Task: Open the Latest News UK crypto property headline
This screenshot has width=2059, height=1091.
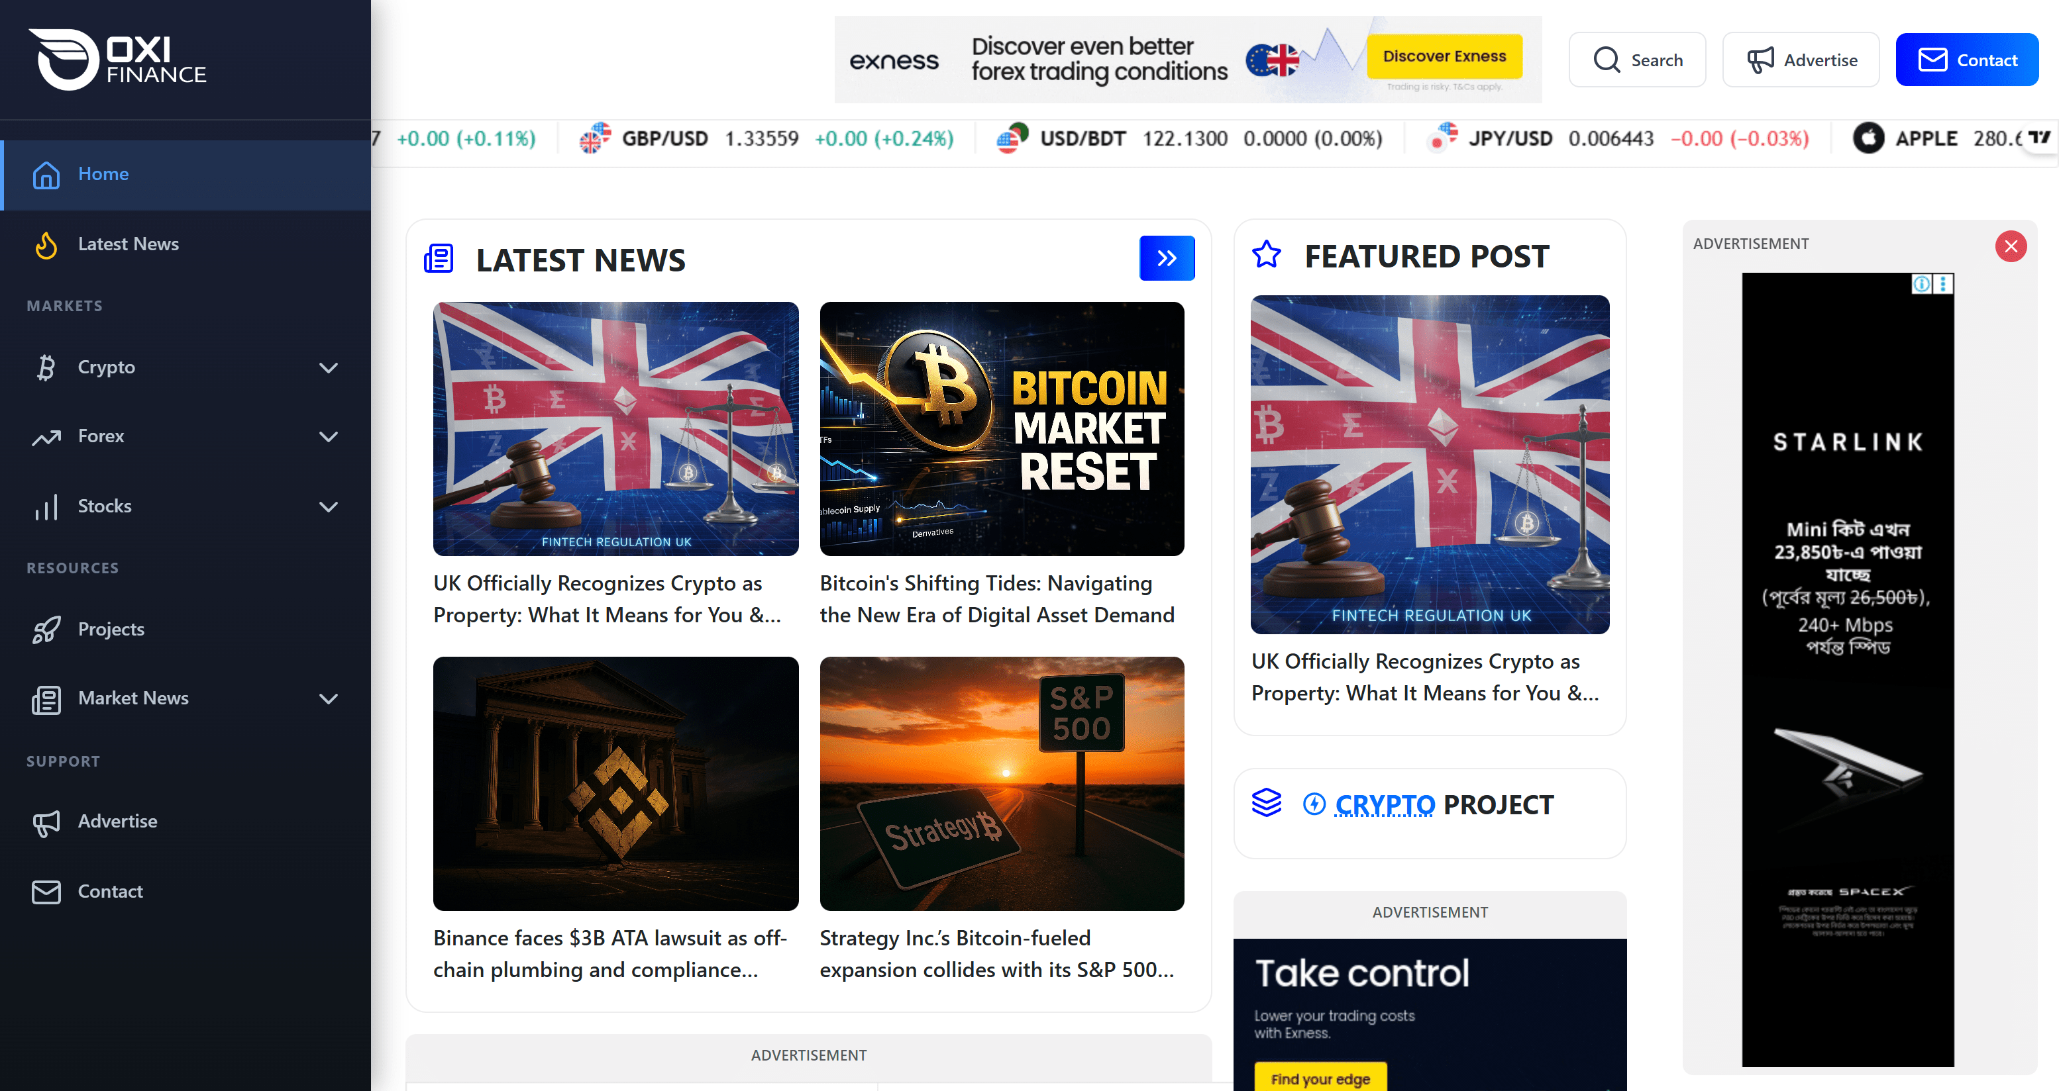Action: [x=607, y=600]
